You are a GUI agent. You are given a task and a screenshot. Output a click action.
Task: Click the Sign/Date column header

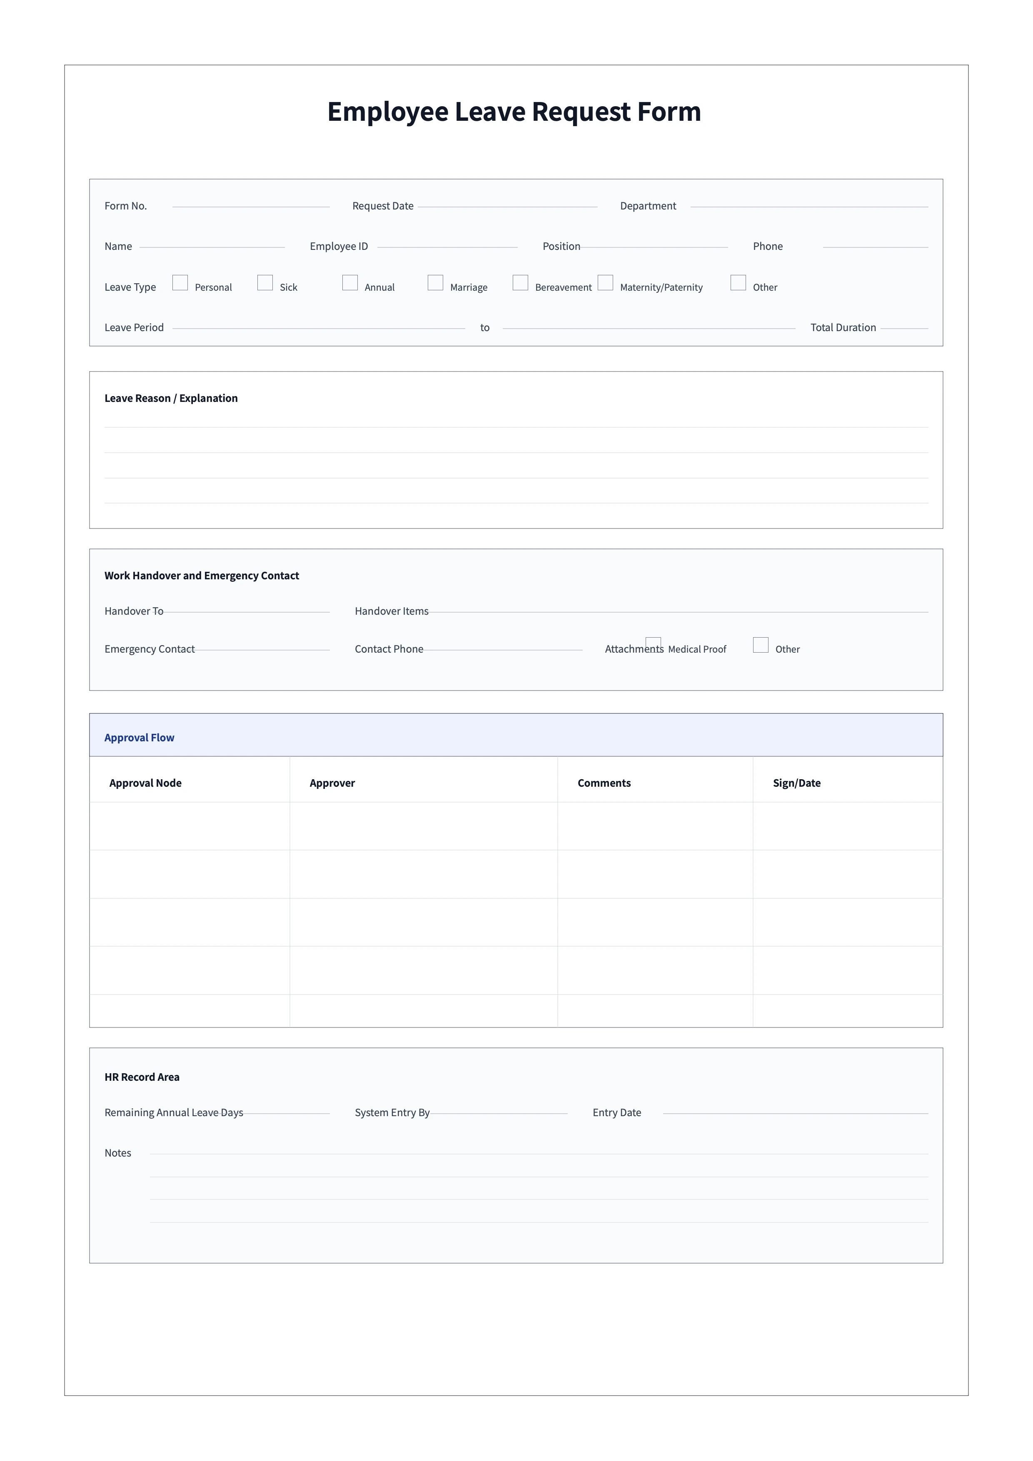(797, 783)
